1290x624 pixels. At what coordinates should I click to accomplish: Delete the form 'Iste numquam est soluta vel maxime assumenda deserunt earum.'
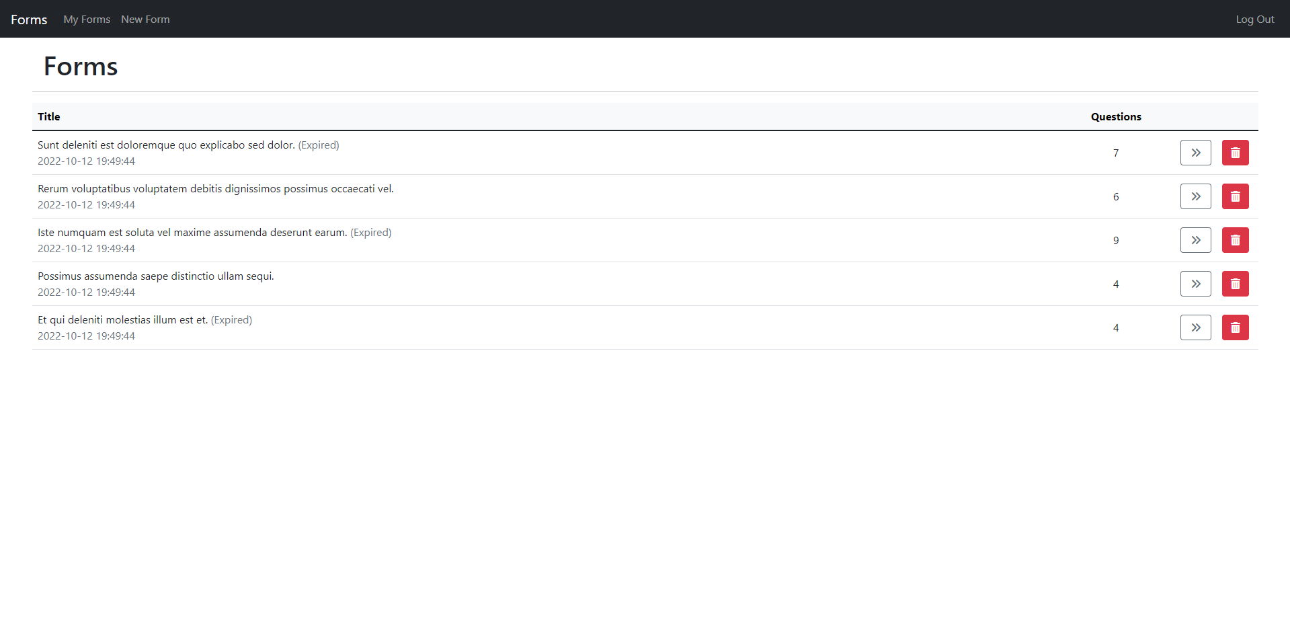[x=1235, y=240]
